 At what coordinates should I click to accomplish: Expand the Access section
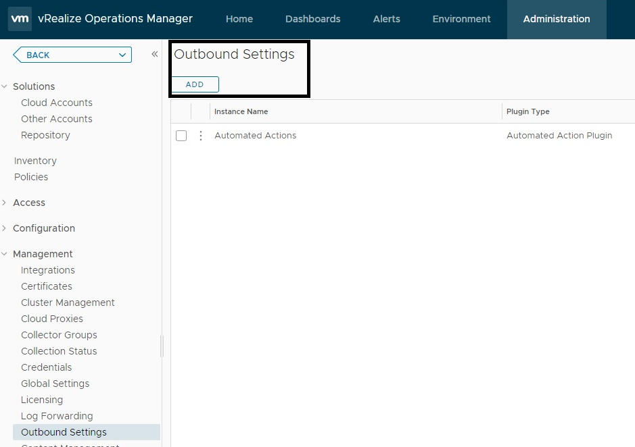pyautogui.click(x=5, y=203)
